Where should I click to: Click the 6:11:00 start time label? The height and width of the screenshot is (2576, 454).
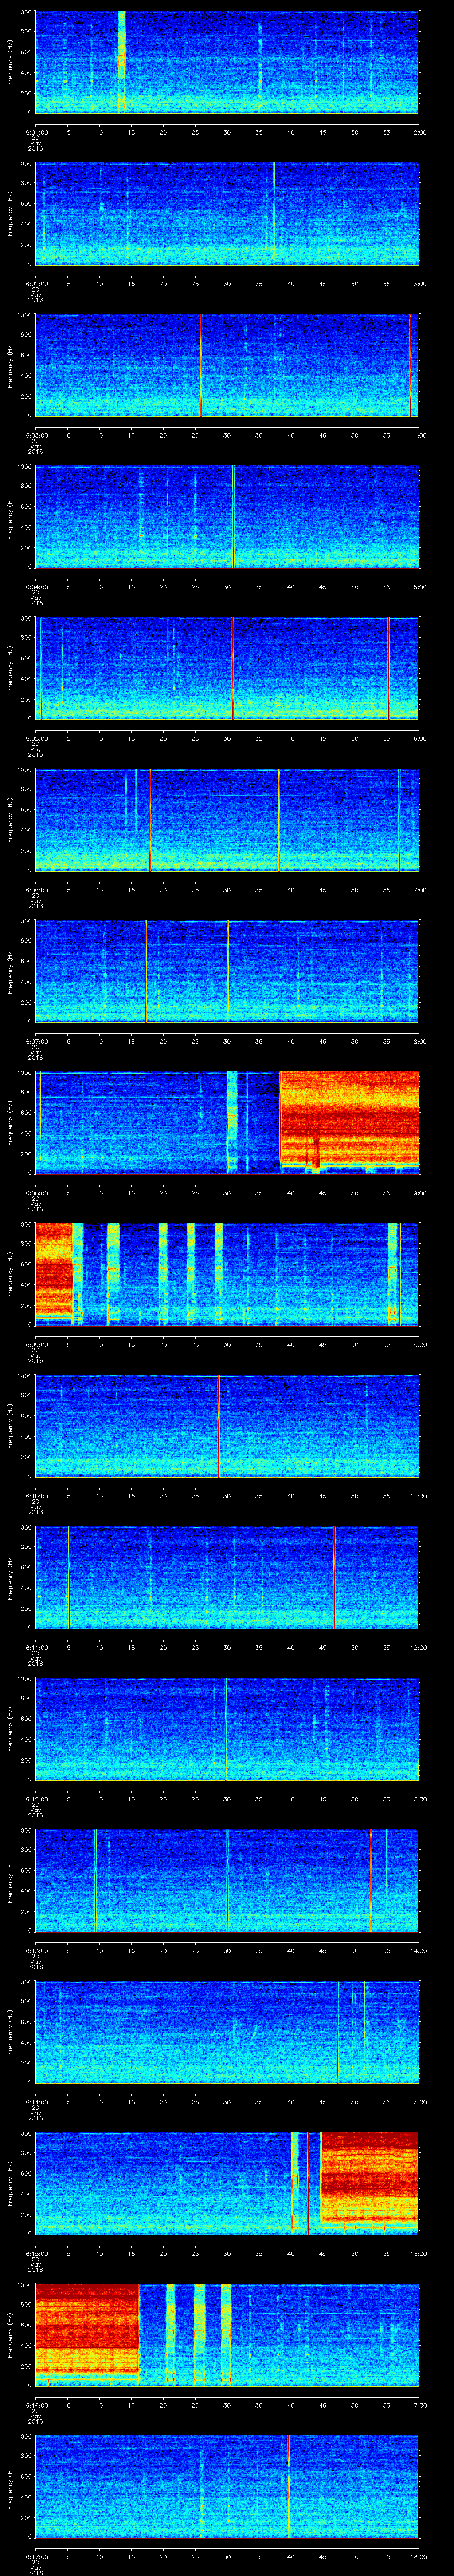pyautogui.click(x=36, y=1647)
